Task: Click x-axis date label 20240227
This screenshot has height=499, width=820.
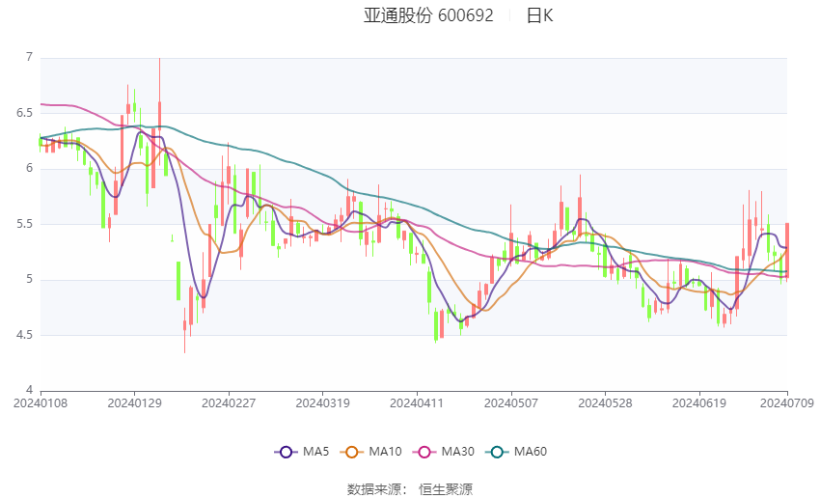Action: click(229, 403)
